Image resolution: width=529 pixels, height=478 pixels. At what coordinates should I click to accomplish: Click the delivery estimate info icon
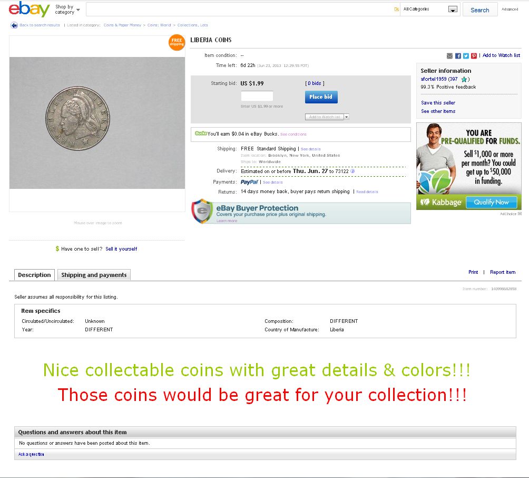[352, 171]
